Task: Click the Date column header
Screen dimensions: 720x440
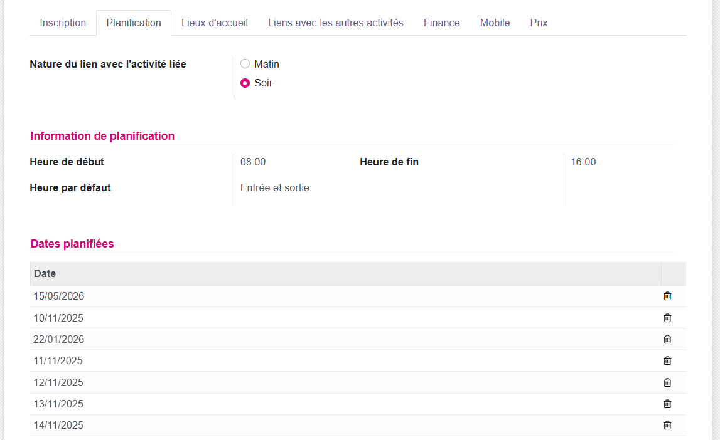Action: pyautogui.click(x=45, y=273)
